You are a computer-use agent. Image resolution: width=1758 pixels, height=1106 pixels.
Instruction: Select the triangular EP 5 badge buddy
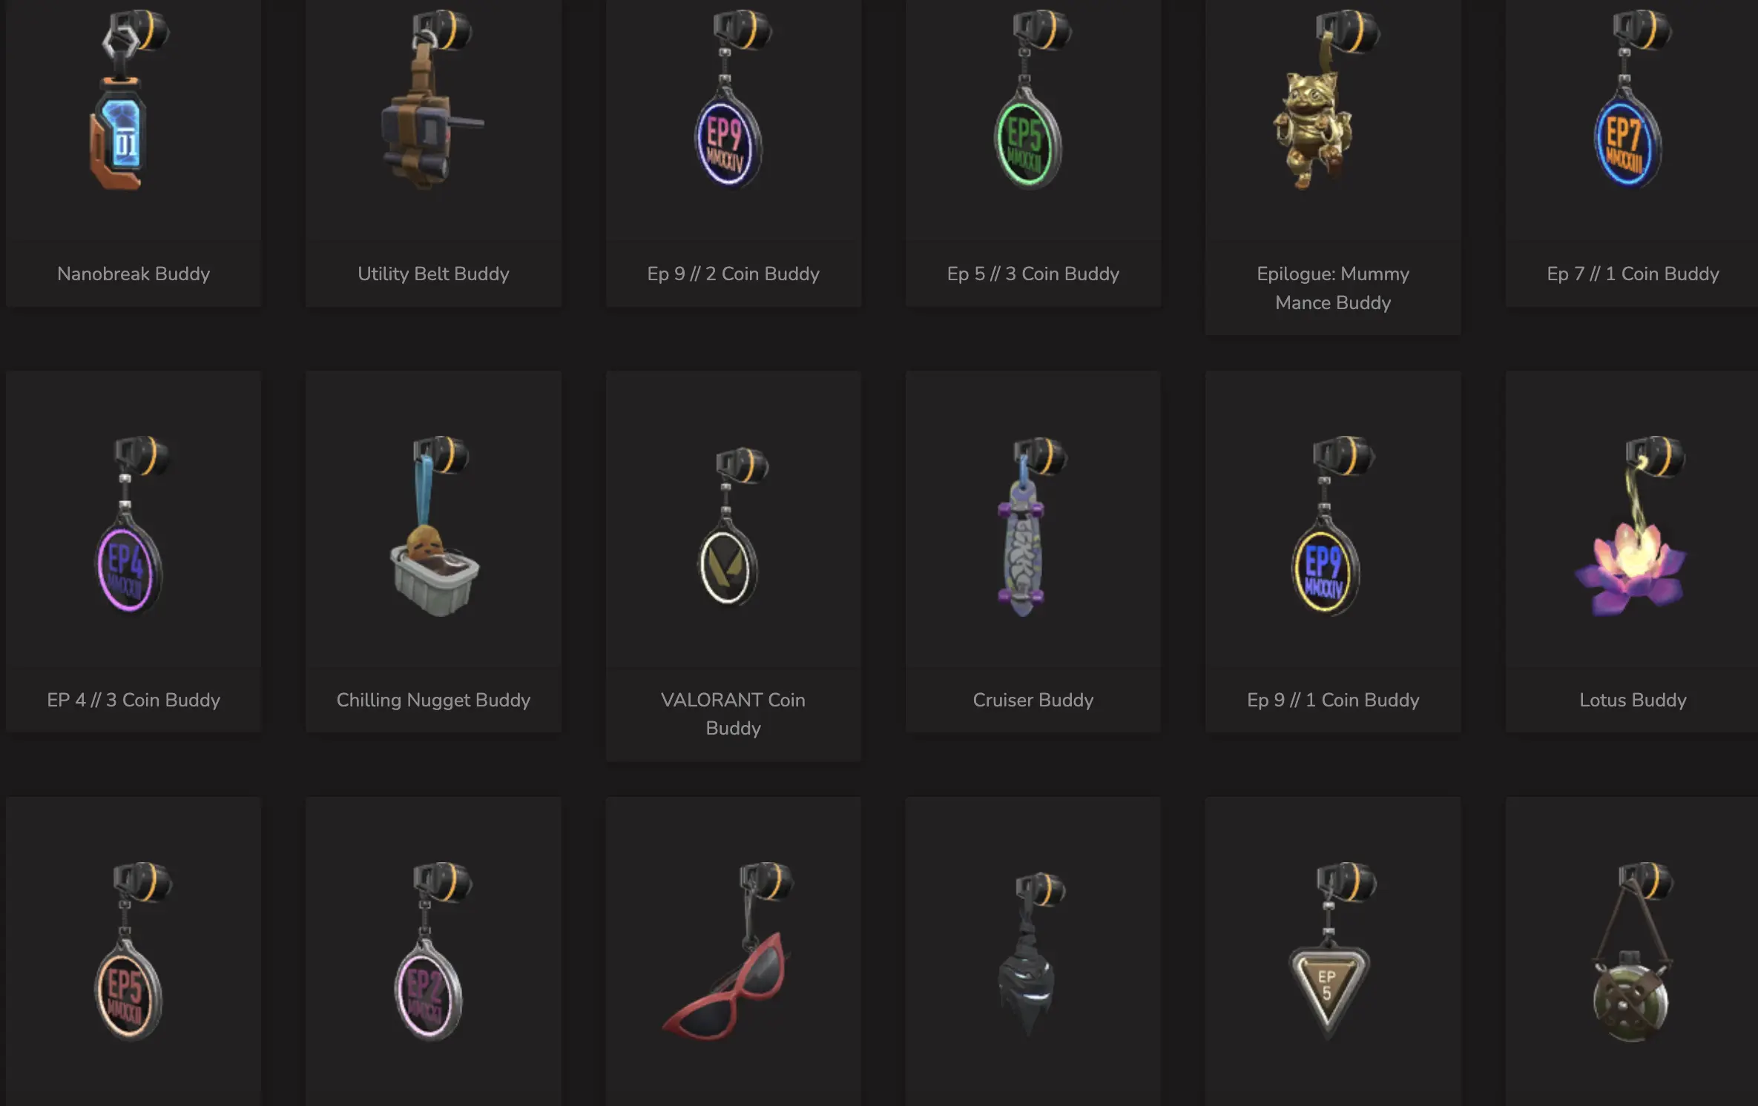tap(1331, 953)
